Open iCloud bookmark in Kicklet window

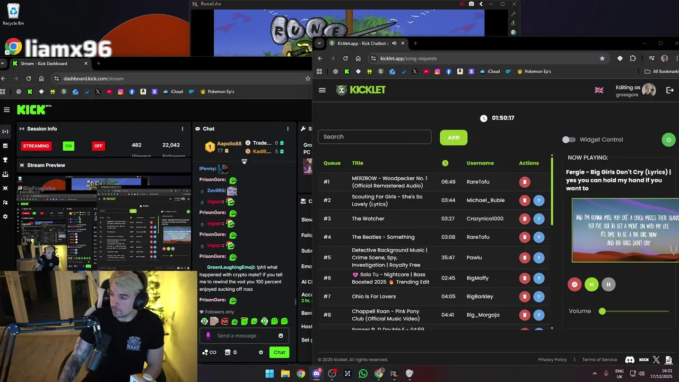pyautogui.click(x=490, y=72)
